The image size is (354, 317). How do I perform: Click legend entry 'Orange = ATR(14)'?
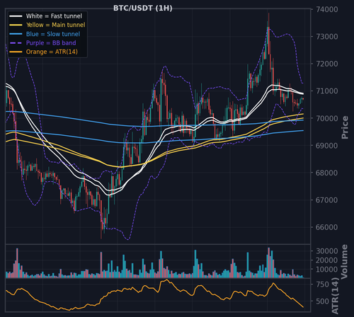coord(52,52)
